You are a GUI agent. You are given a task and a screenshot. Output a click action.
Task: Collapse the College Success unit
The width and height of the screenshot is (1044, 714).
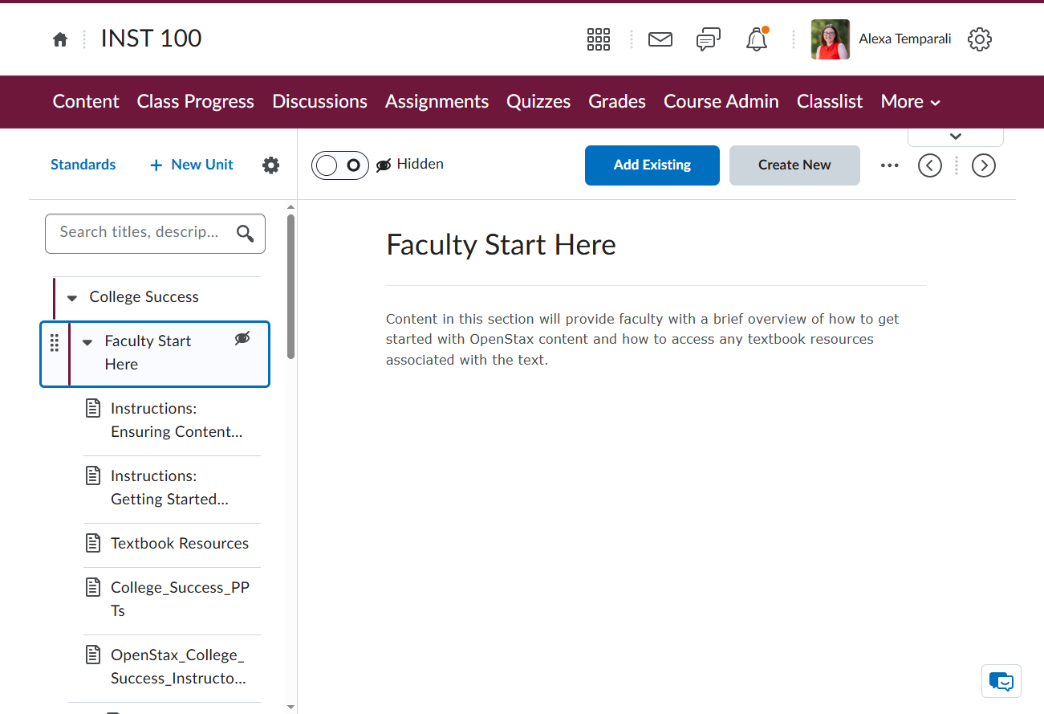(x=72, y=298)
